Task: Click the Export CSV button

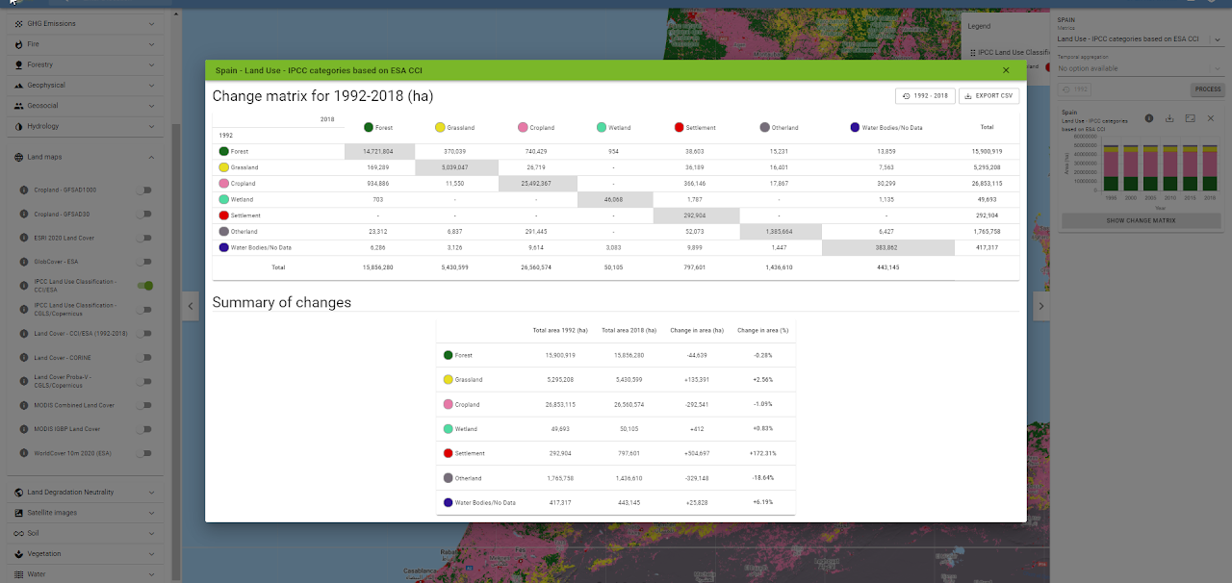Action: click(x=988, y=95)
